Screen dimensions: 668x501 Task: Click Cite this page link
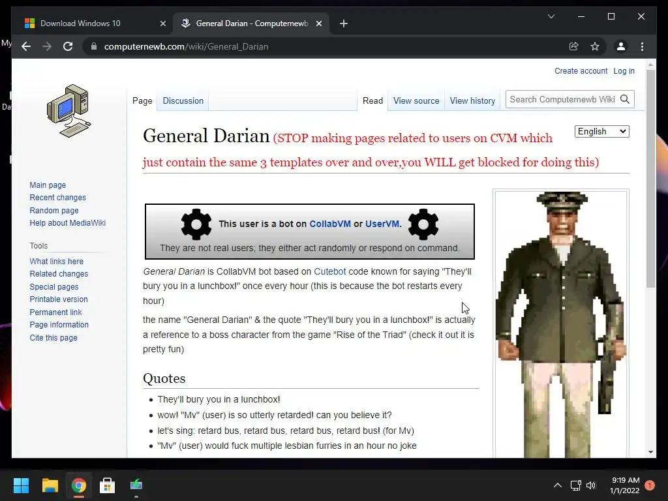point(53,338)
